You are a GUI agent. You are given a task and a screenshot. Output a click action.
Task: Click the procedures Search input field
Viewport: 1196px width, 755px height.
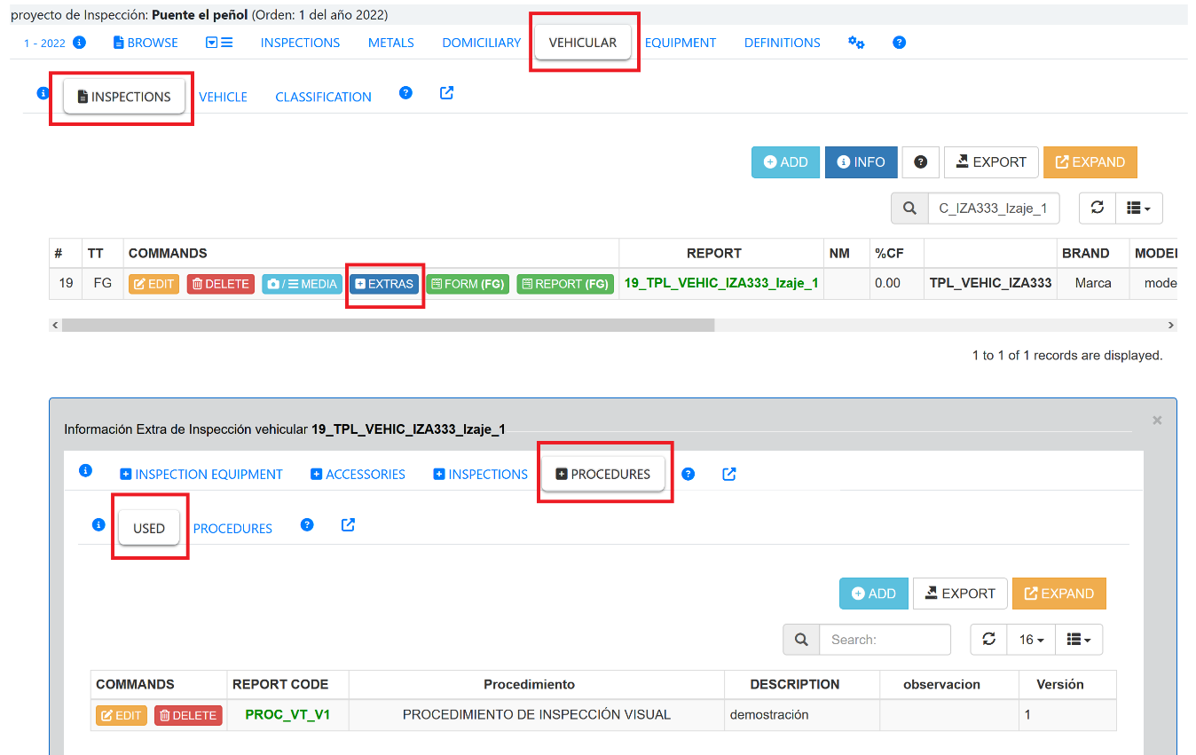[x=884, y=640]
